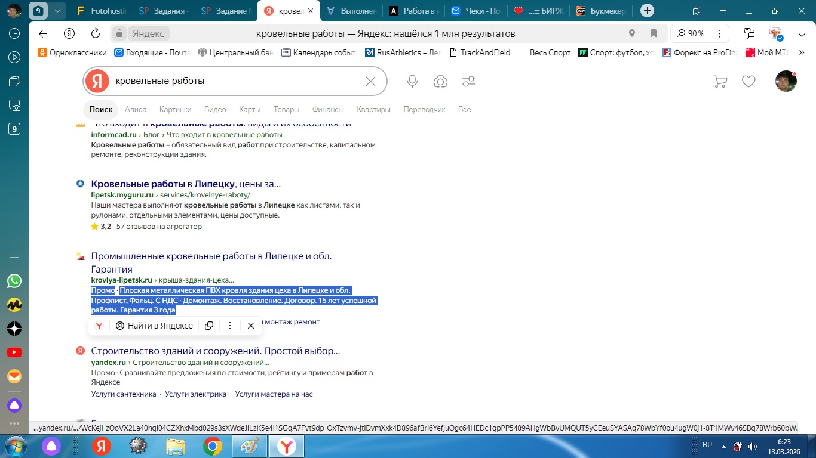Open result 'Кровельные работы в Липецку, цены за…'
The image size is (816, 458).
coord(186,184)
